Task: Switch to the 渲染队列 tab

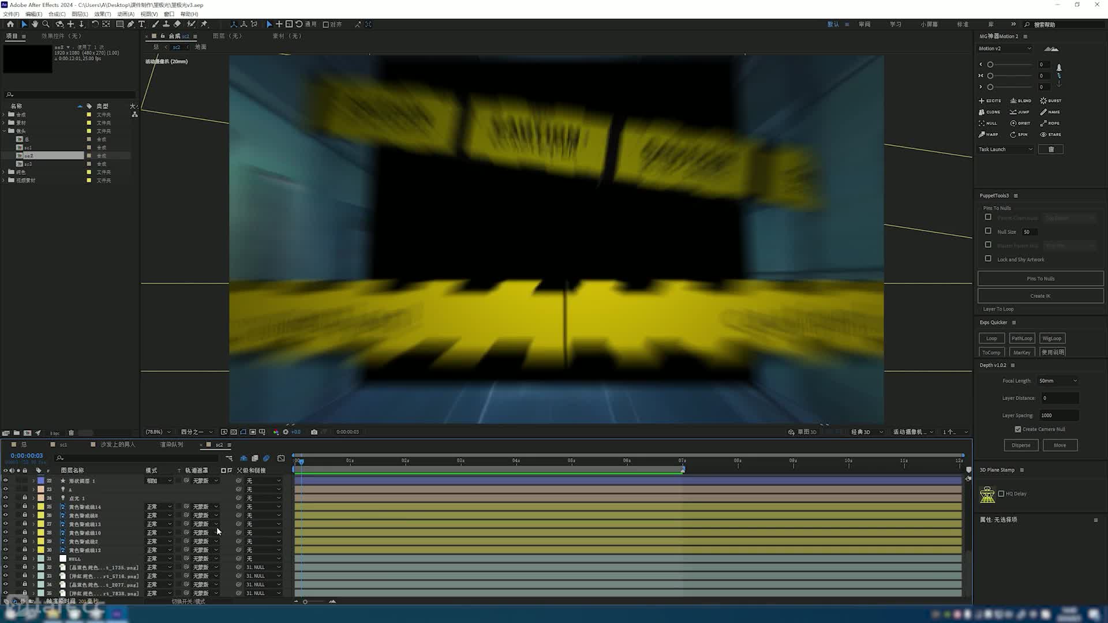Action: point(171,445)
